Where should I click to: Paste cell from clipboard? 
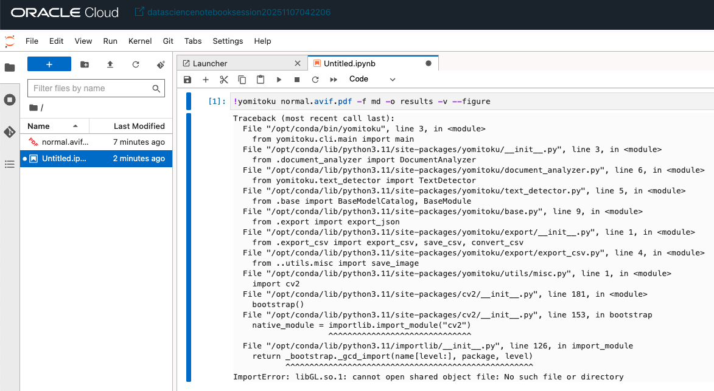[x=261, y=80]
